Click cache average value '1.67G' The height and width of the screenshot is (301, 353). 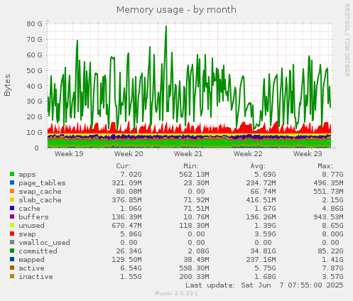(x=265, y=209)
